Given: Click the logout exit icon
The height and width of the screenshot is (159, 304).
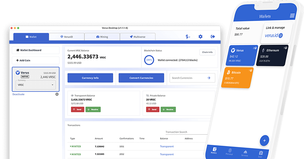Looking at the screenshot, I should coord(213,36).
